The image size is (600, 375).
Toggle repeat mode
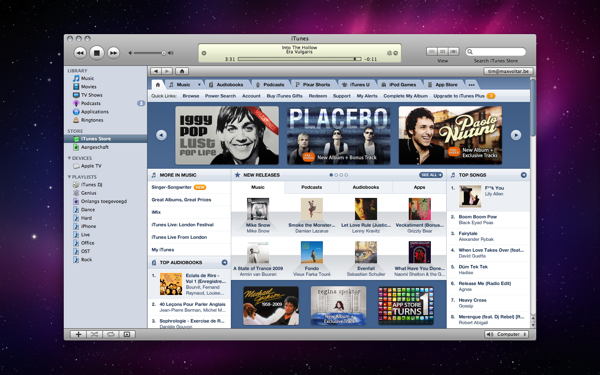click(111, 334)
